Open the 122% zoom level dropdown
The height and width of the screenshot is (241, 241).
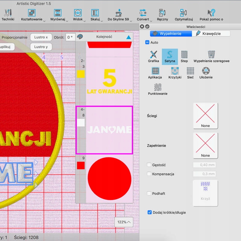(124, 222)
